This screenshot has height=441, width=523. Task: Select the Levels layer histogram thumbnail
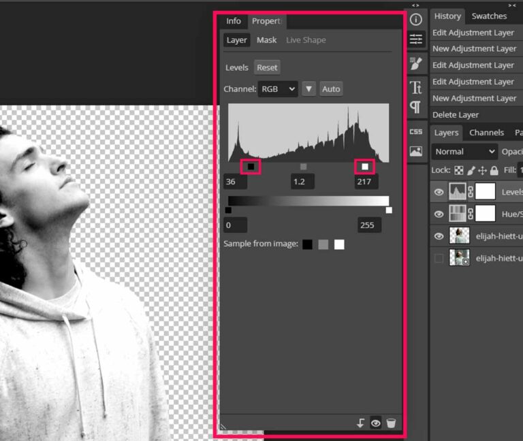tap(458, 192)
